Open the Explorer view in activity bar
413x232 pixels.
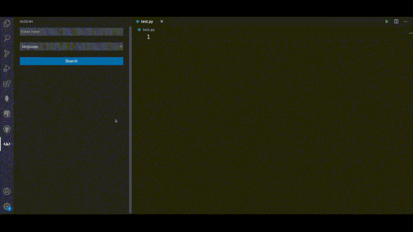point(7,24)
